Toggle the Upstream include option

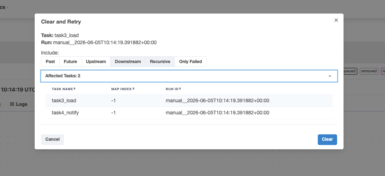coord(96,61)
